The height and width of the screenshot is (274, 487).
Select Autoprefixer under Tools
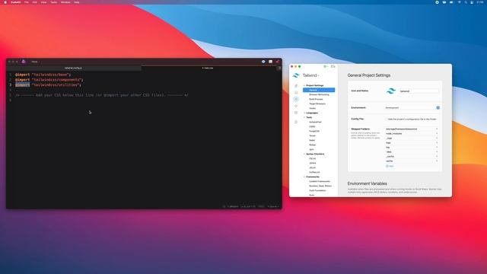click(315, 122)
